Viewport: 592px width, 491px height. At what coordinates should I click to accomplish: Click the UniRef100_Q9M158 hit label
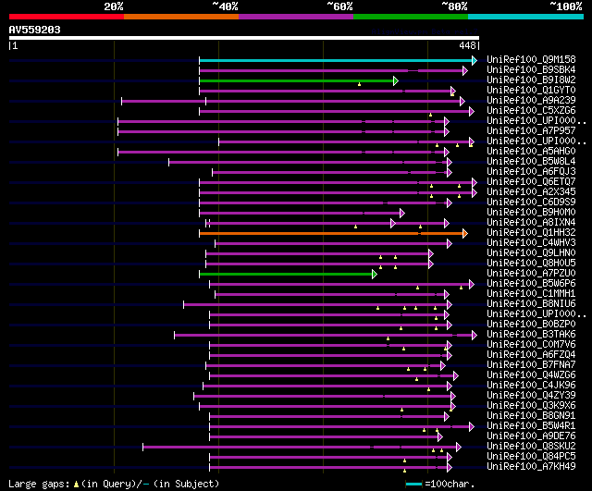pos(531,59)
